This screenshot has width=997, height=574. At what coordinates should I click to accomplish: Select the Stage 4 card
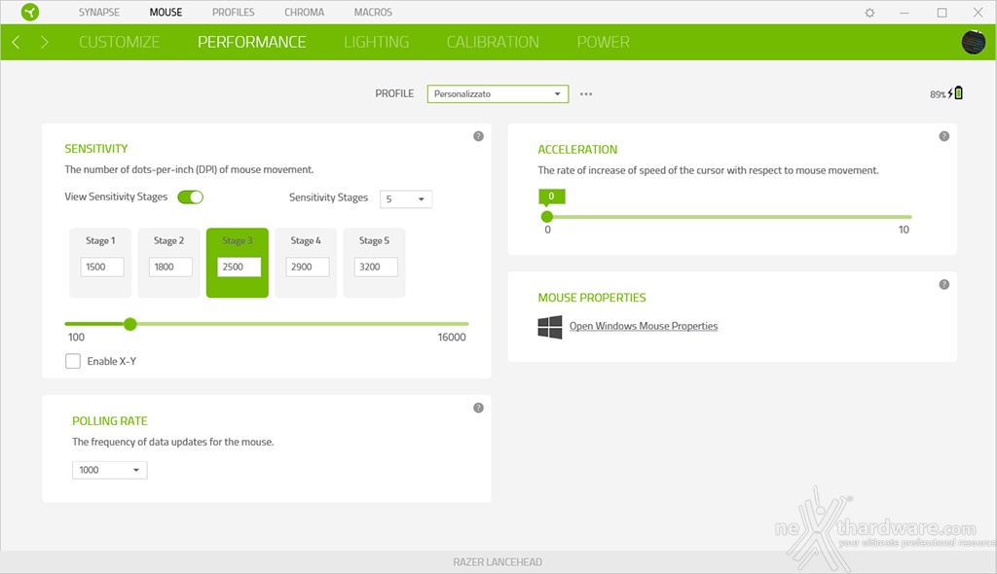click(306, 263)
